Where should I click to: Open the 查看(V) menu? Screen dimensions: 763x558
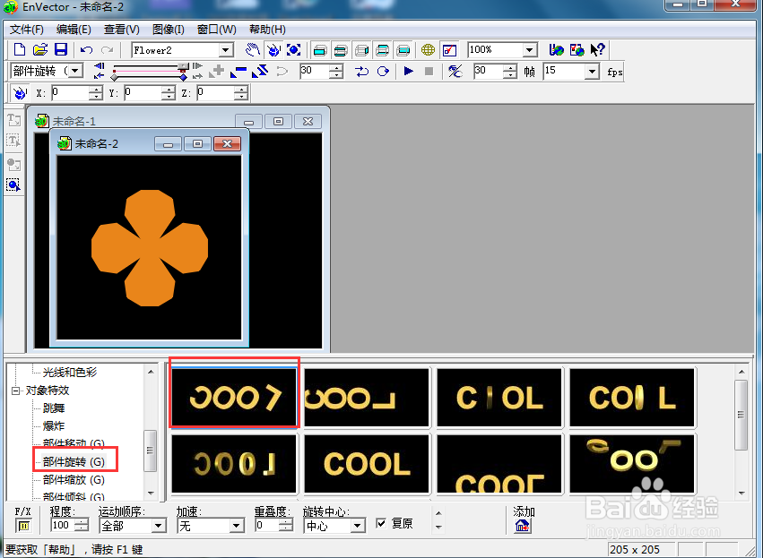click(122, 30)
